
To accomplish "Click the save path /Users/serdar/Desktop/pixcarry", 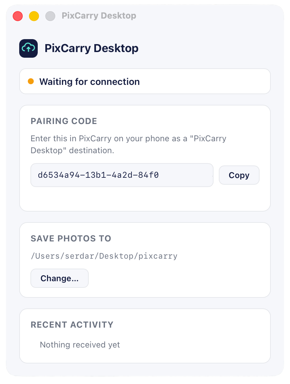I will [104, 256].
